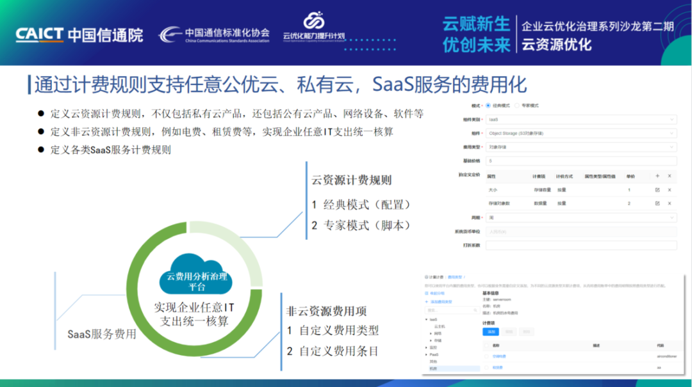The image size is (692, 387).
Task: Open the 费用类型 dropdown showing 对象存储
Action: click(581, 147)
